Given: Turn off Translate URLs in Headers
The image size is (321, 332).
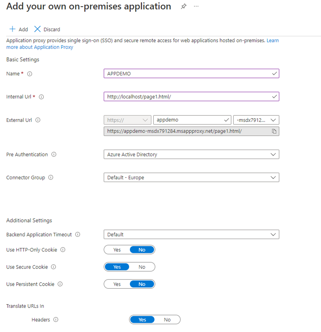Looking at the screenshot, I should 167,320.
